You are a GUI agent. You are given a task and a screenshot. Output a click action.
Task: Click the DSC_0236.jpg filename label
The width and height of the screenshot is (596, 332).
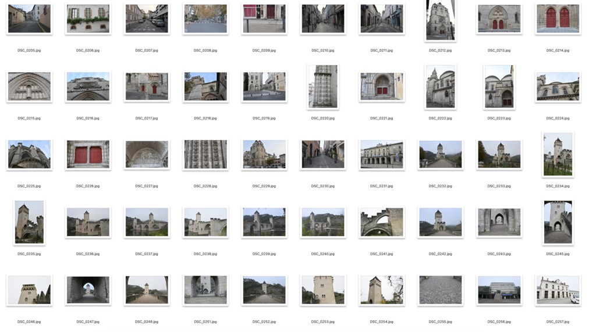click(x=88, y=254)
